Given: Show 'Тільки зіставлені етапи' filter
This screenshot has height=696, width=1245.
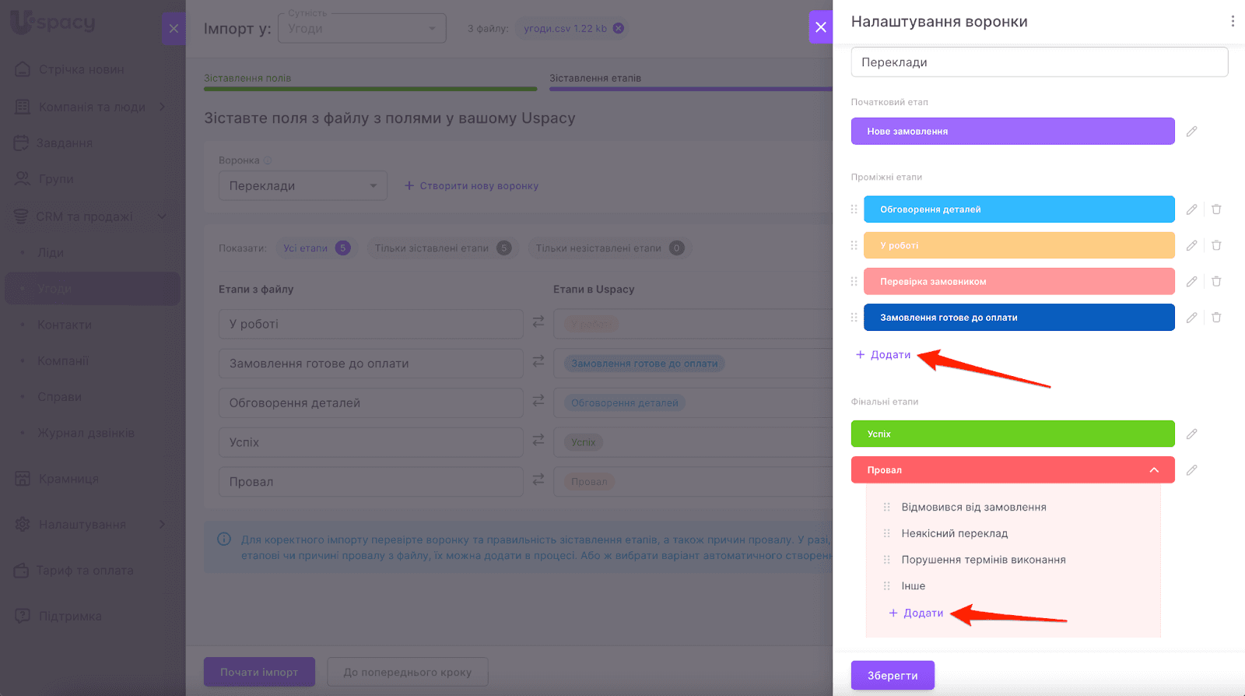Looking at the screenshot, I should tap(442, 248).
